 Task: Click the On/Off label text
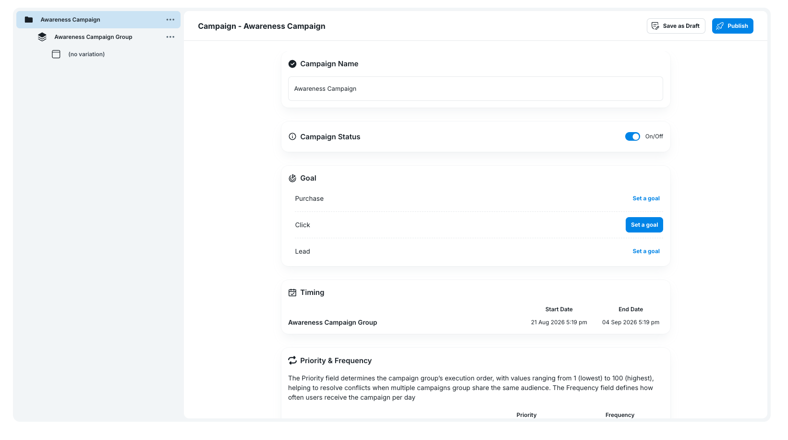654,136
